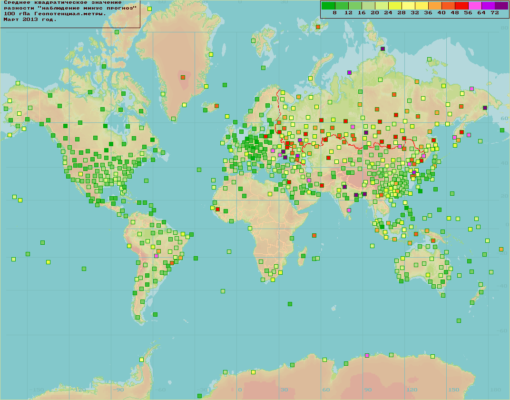Click the violet 64–72 legend swatch

click(488, 6)
